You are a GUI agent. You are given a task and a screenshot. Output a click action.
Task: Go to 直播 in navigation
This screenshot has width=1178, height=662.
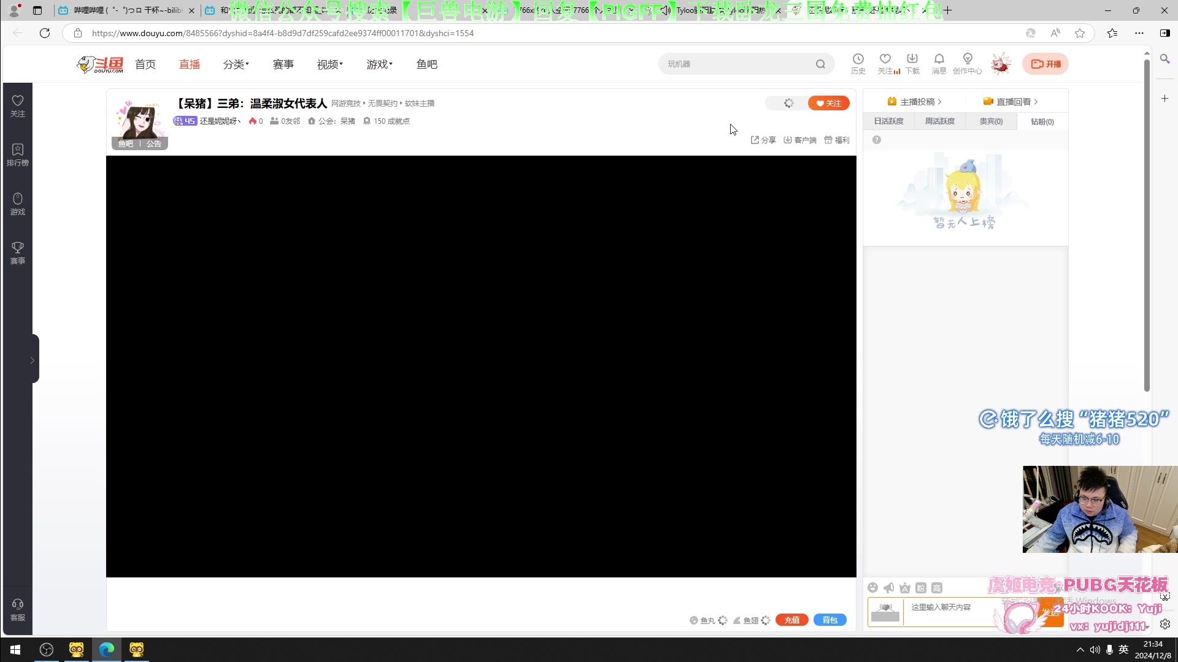click(x=190, y=64)
